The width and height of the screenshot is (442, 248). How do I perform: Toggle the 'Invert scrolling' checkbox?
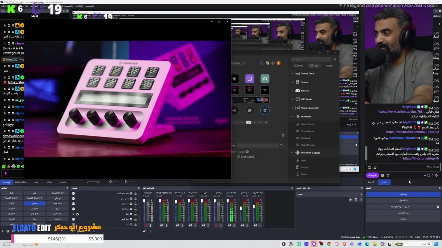(238, 157)
